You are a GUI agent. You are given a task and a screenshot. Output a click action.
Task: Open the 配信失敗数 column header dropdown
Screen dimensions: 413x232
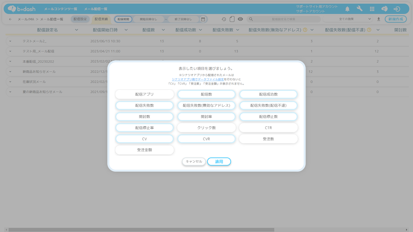(x=237, y=30)
